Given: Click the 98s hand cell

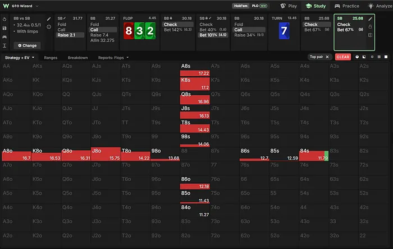Looking at the screenshot, I should coord(195,140).
